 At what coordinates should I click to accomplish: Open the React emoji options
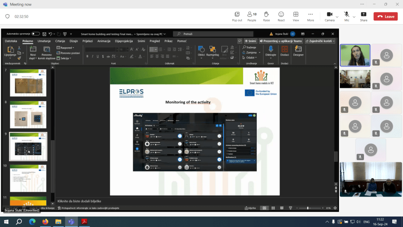[x=281, y=16]
